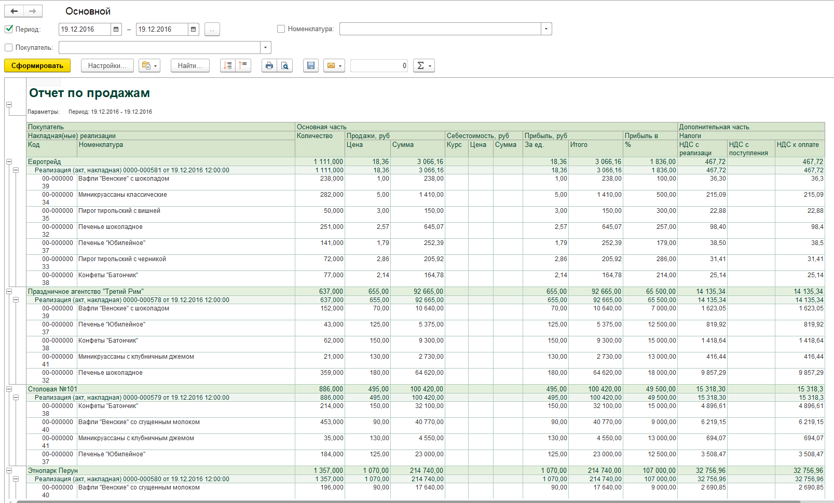
Task: Open the Покупатель dropdown list
Action: coord(265,48)
